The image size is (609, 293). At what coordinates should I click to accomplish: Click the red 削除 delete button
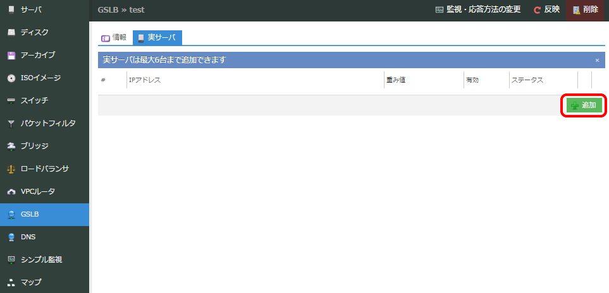(x=585, y=10)
